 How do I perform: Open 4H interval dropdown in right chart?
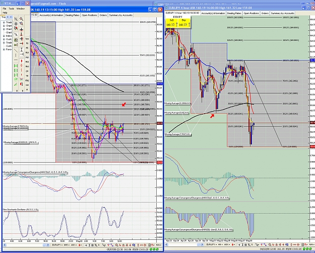click(x=221, y=245)
